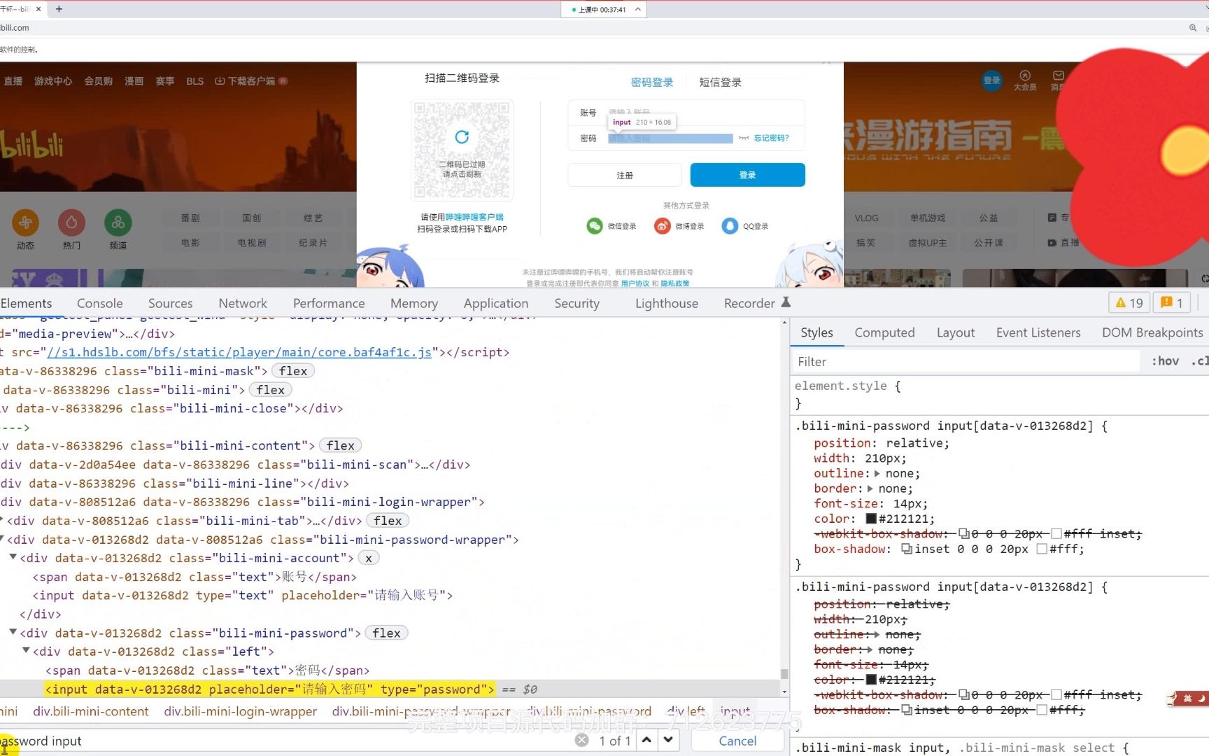
Task: Refresh the expired QR code
Action: pyautogui.click(x=462, y=137)
